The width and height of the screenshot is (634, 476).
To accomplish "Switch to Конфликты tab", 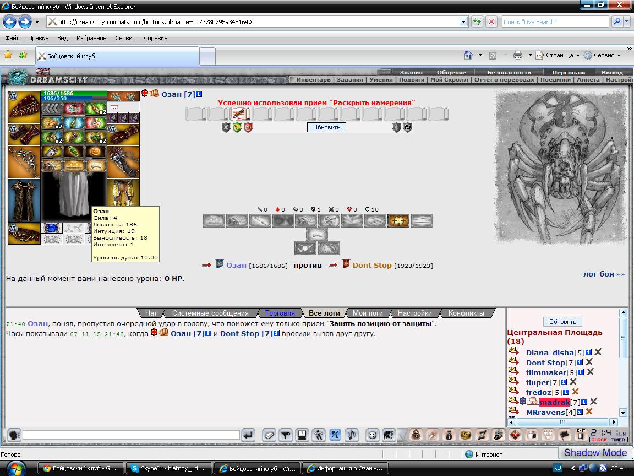I will (466, 313).
